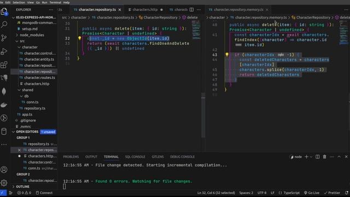
Task: Open the Run and Debug view
Action: coord(4,51)
